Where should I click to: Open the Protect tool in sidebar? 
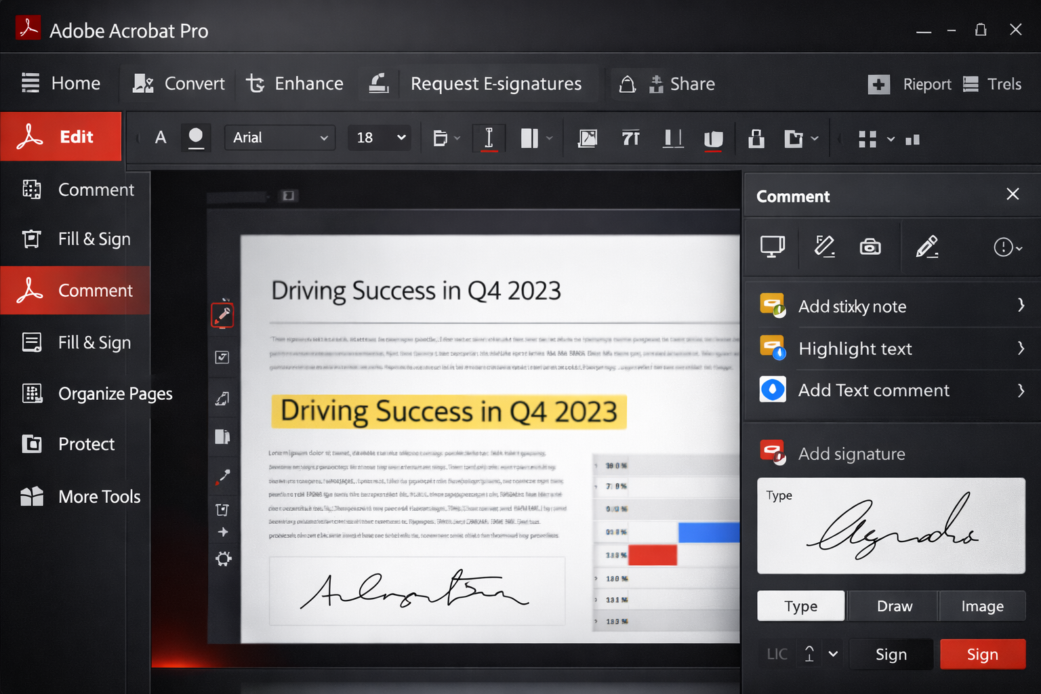click(x=85, y=444)
